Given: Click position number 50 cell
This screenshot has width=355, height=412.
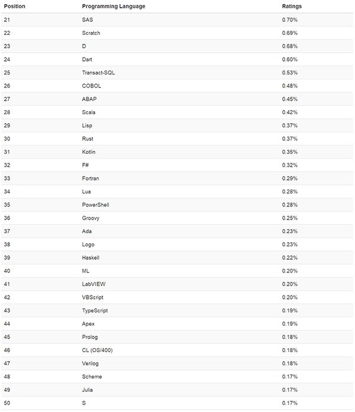Looking at the screenshot, I should coord(7,403).
